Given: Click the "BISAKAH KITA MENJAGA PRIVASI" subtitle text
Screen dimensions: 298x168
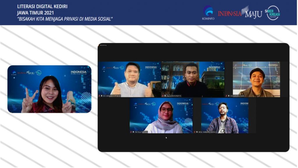Looking at the screenshot, I should (x=65, y=19).
